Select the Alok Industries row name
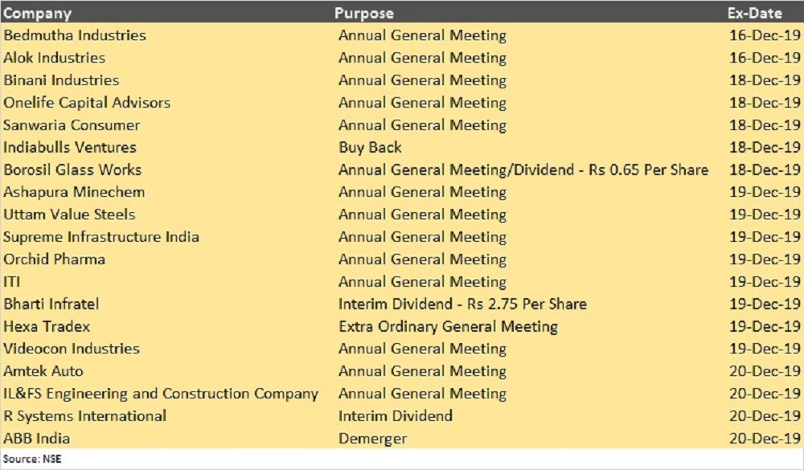 coord(54,58)
